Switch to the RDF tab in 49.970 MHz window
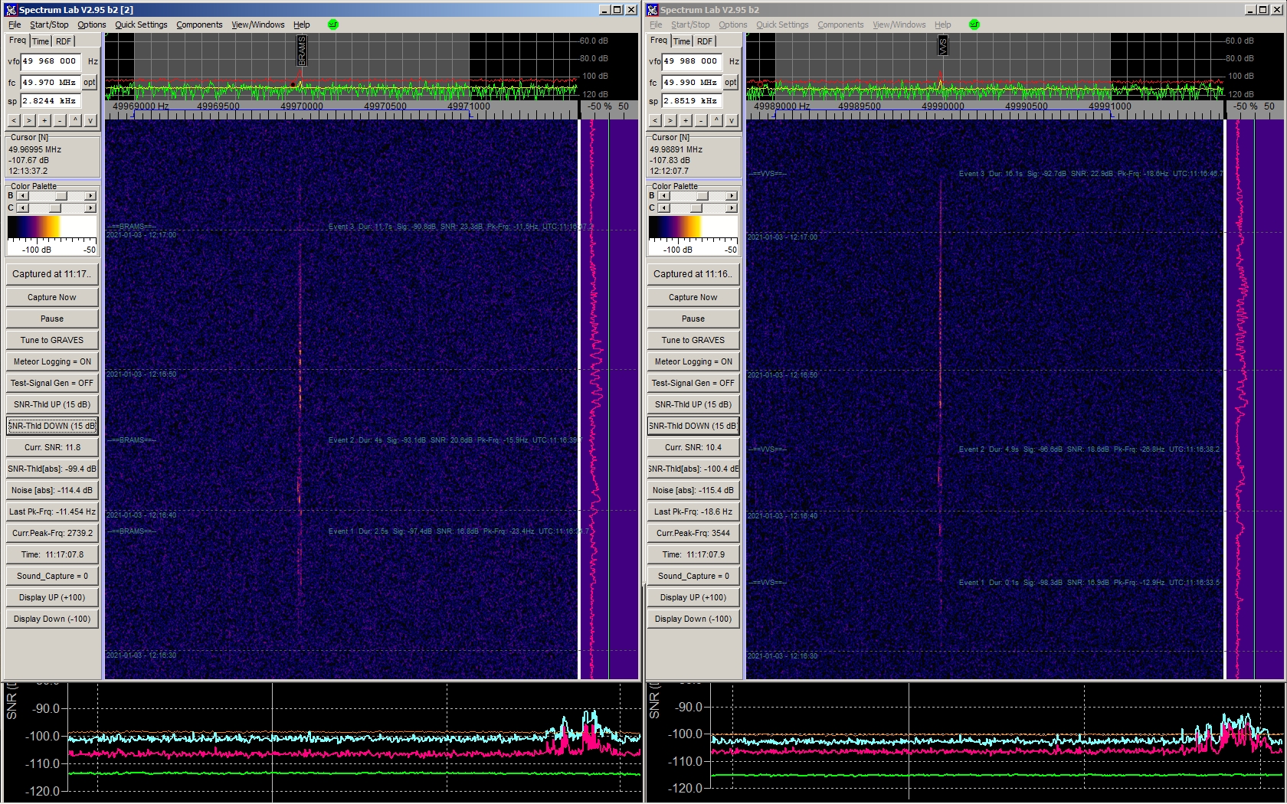Screen dimensions: 1287x804 [64, 41]
